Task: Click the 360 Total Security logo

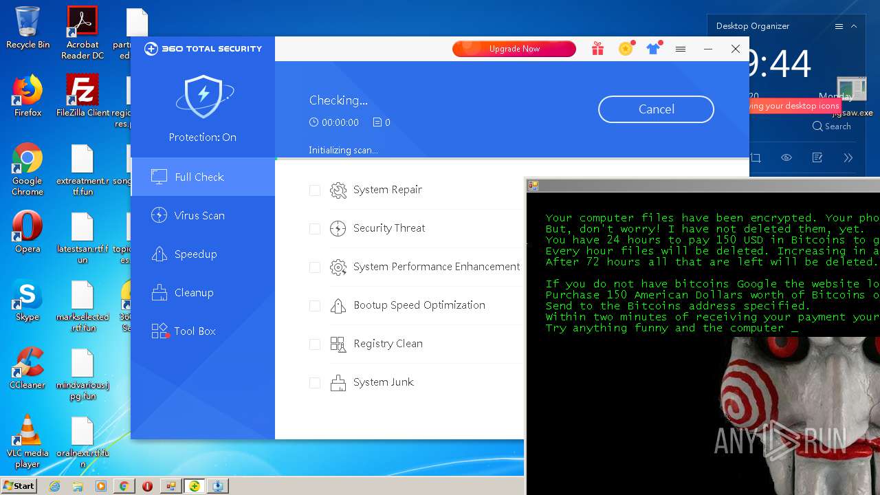Action: pyautogui.click(x=203, y=49)
